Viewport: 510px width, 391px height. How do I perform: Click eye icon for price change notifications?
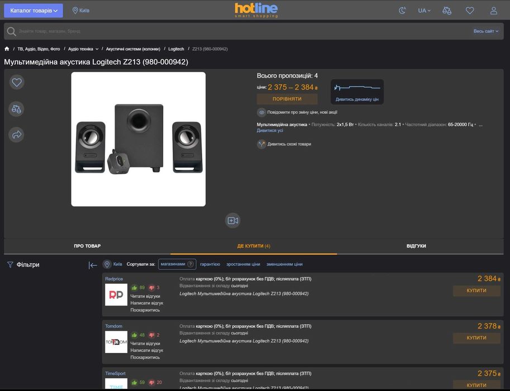click(x=261, y=112)
